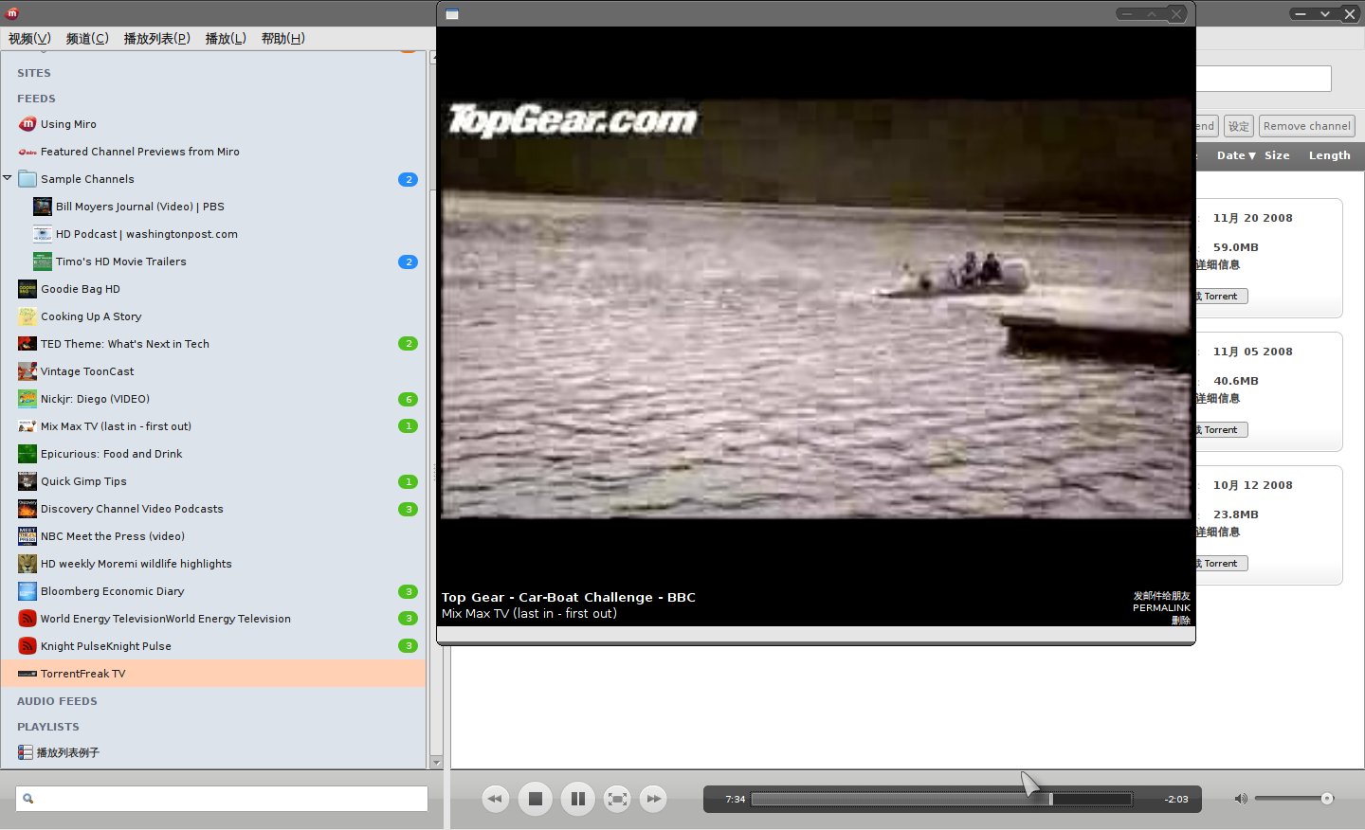The width and height of the screenshot is (1365, 830).
Task: Open NBC Meet the Press icon
Action: 27,536
